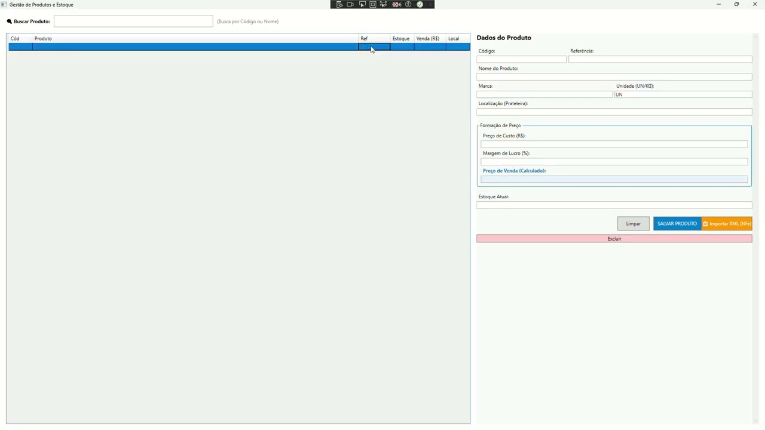Click the SALVAR PRODUTO button
This screenshot has height=430, width=765.
(x=677, y=223)
